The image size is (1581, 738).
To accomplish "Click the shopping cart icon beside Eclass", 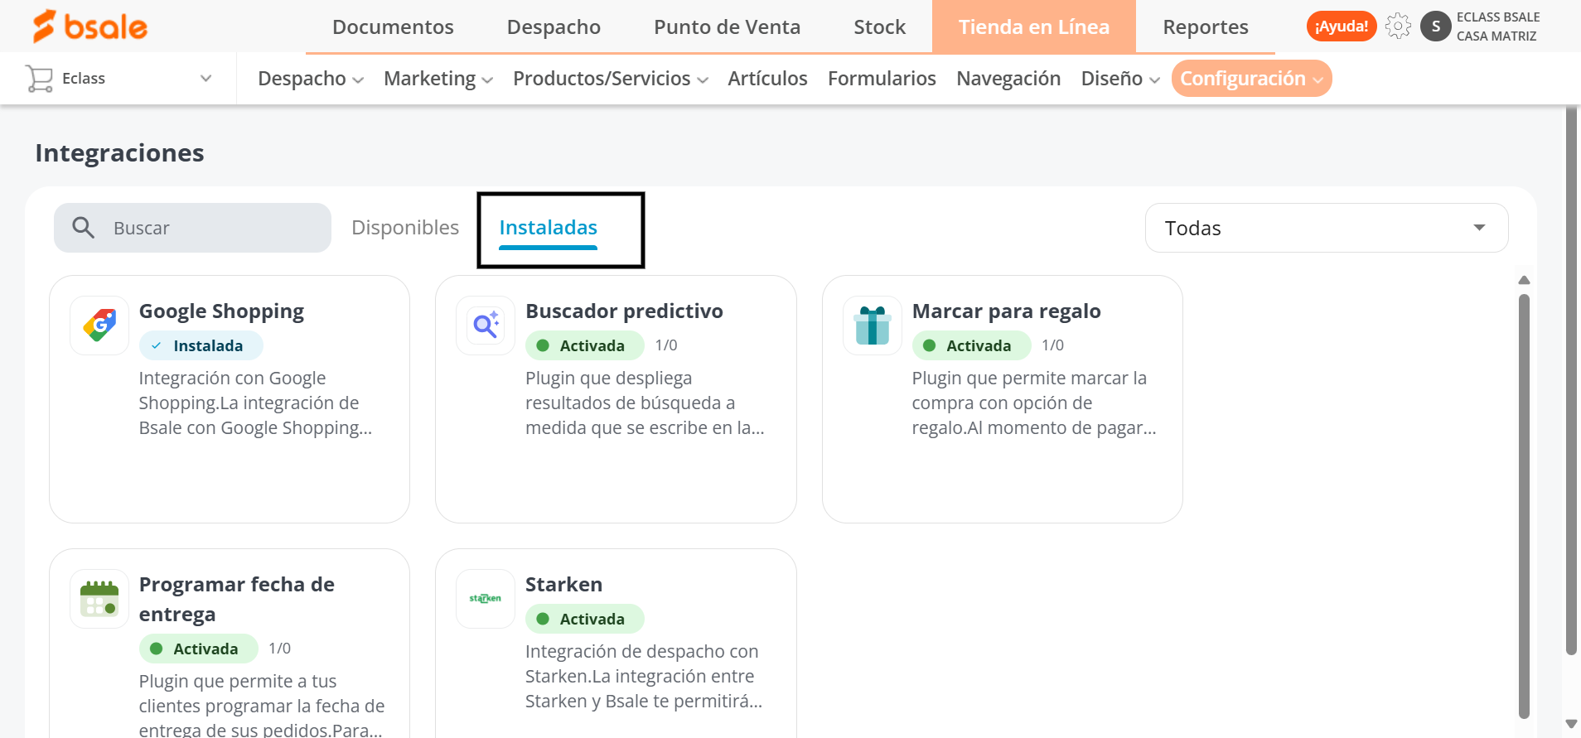I will [39, 79].
